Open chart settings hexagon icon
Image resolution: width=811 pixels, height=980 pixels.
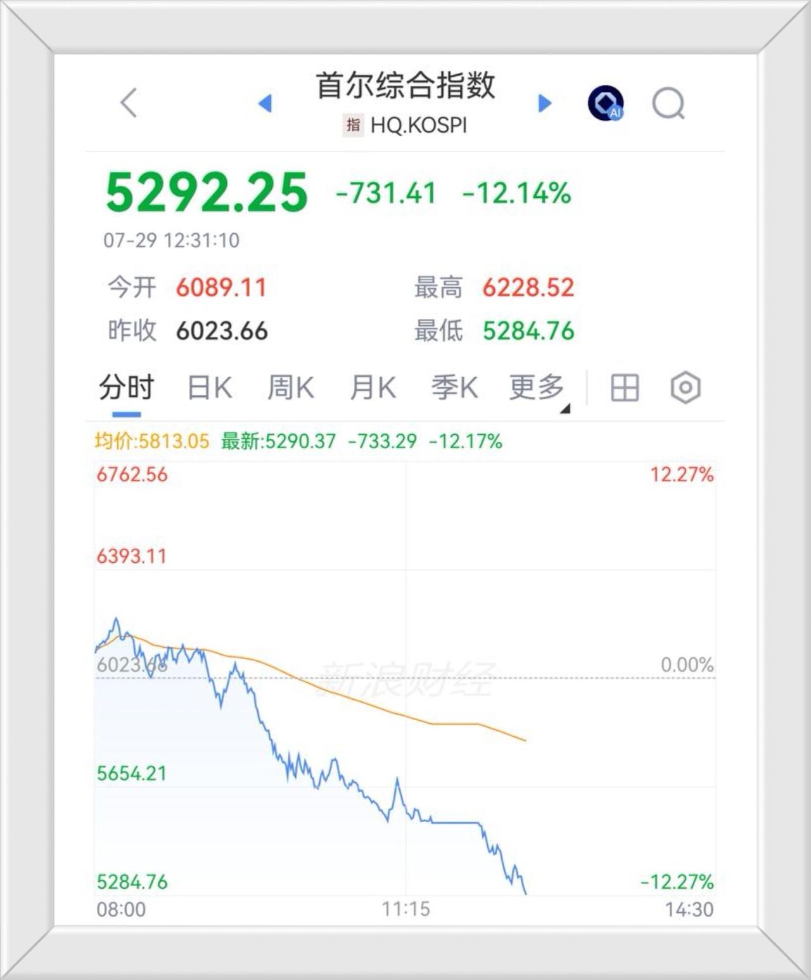[686, 387]
